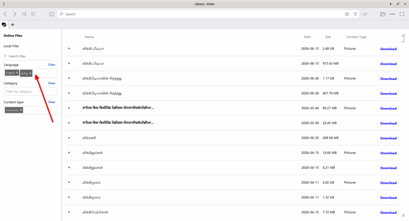Sort by the Content Type column header

point(356,37)
